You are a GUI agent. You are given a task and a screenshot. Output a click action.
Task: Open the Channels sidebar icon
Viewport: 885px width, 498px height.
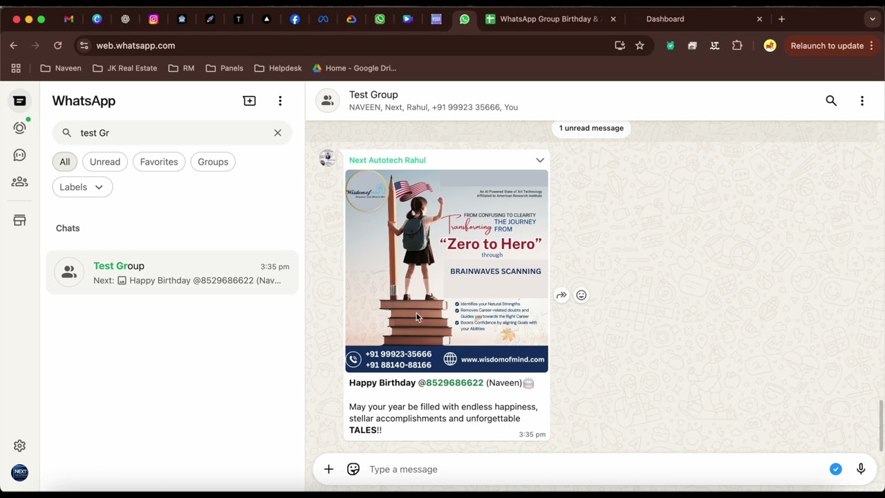(19, 155)
